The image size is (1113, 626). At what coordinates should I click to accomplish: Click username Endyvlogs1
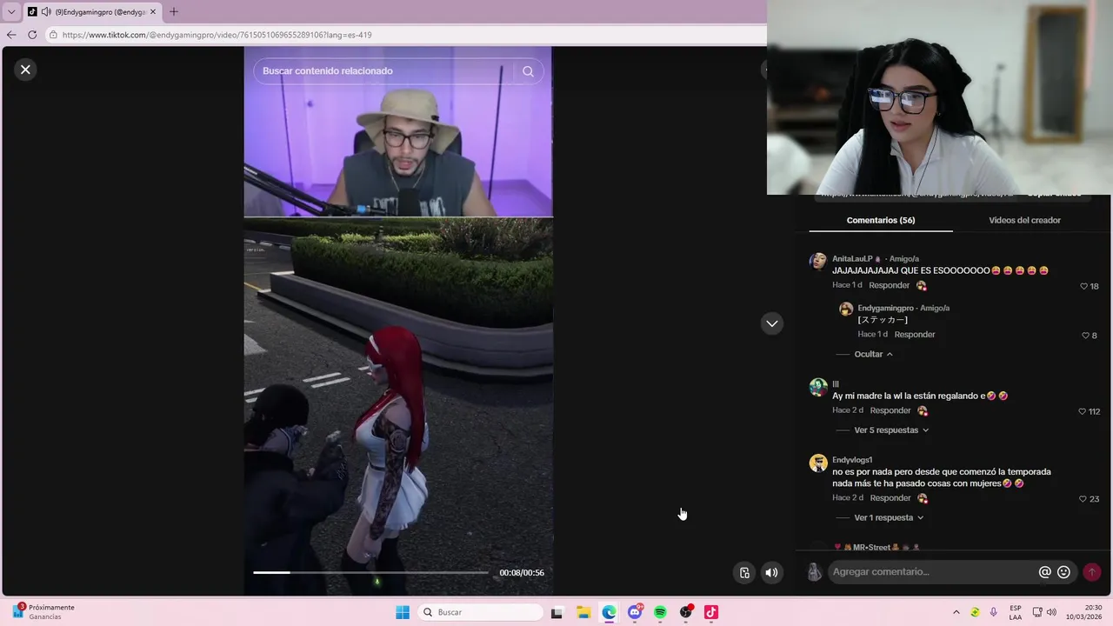click(852, 460)
